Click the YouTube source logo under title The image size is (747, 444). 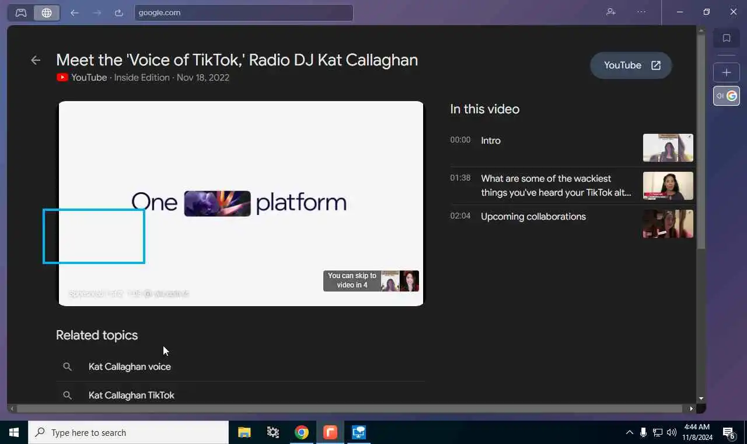62,77
